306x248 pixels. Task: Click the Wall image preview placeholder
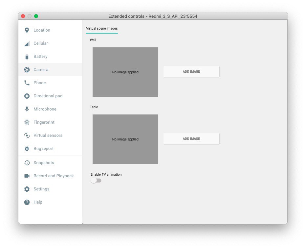(125, 72)
